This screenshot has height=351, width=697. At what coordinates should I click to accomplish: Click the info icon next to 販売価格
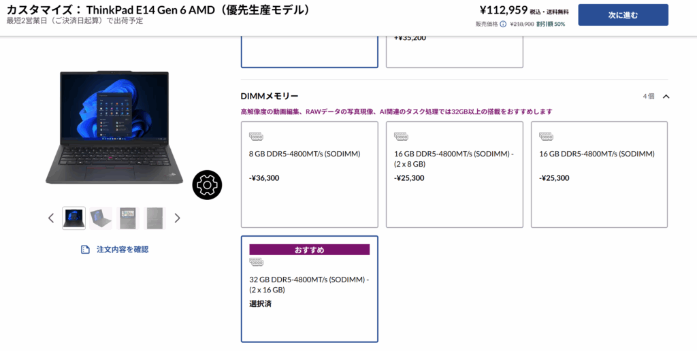(x=503, y=24)
